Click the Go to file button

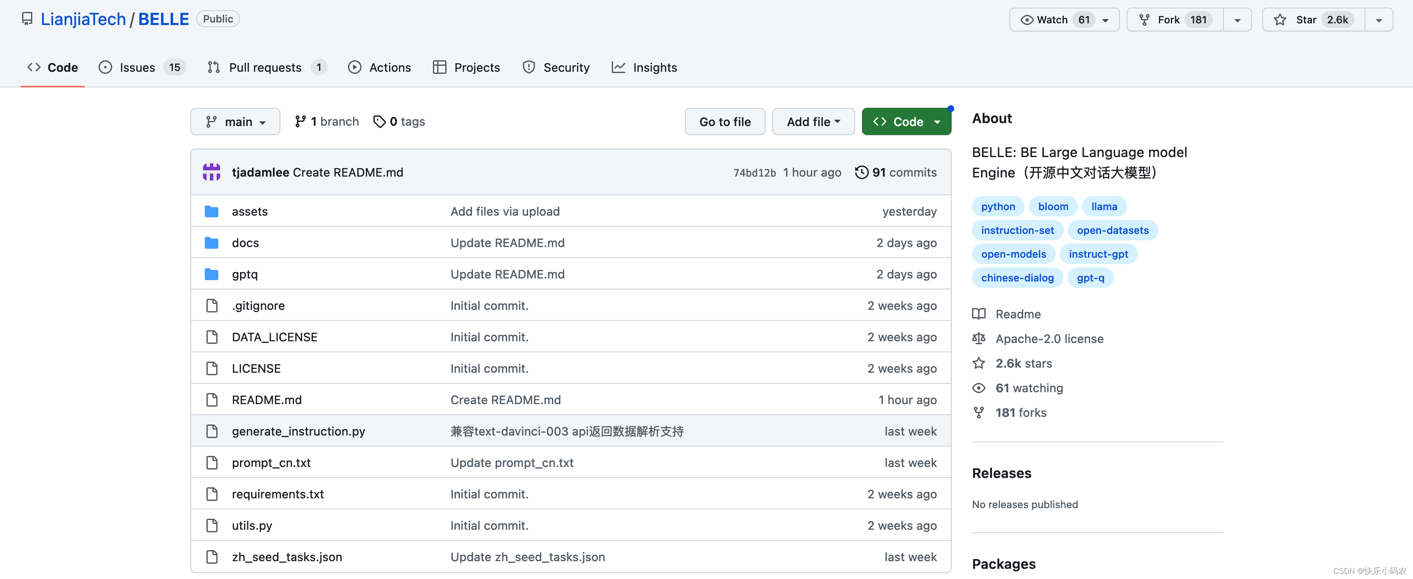(x=725, y=122)
